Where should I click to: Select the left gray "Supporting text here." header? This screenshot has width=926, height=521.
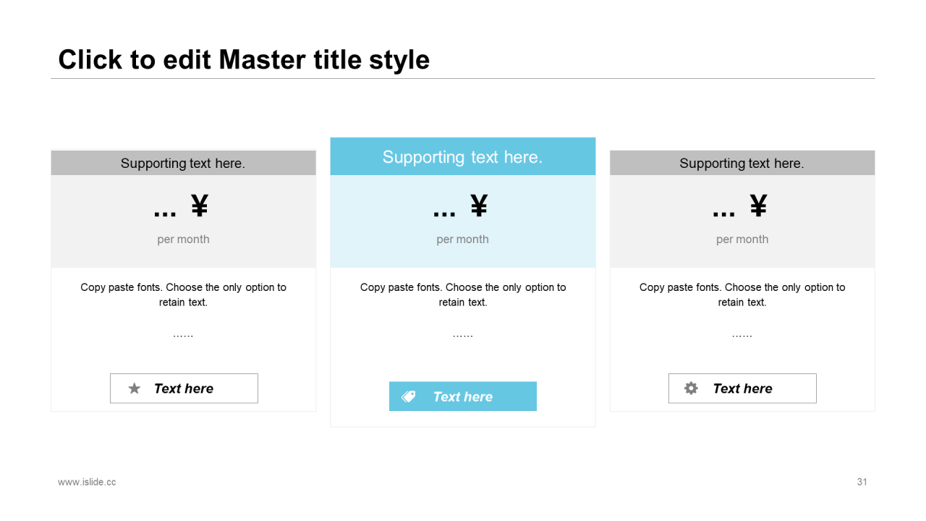pyautogui.click(x=183, y=164)
